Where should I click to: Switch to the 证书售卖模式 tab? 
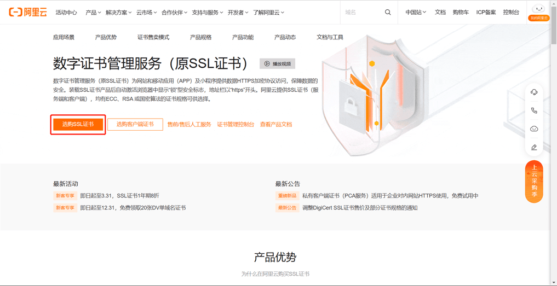click(153, 37)
